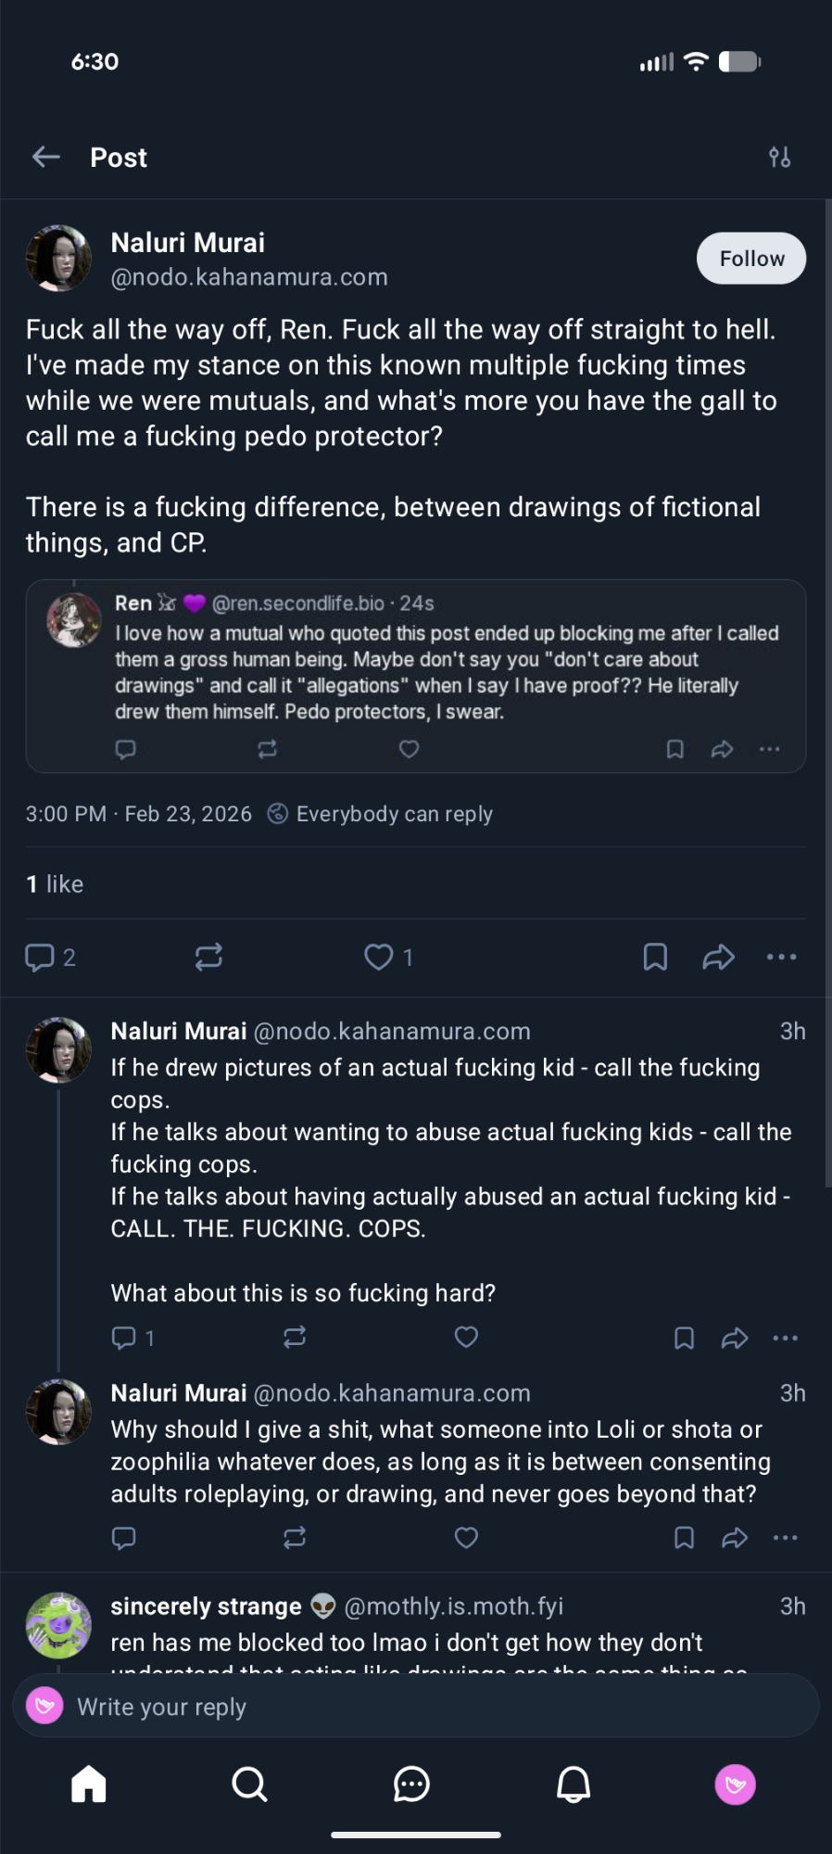832x1854 pixels.
Task: Open thread settings filter icon
Action: pos(779,158)
